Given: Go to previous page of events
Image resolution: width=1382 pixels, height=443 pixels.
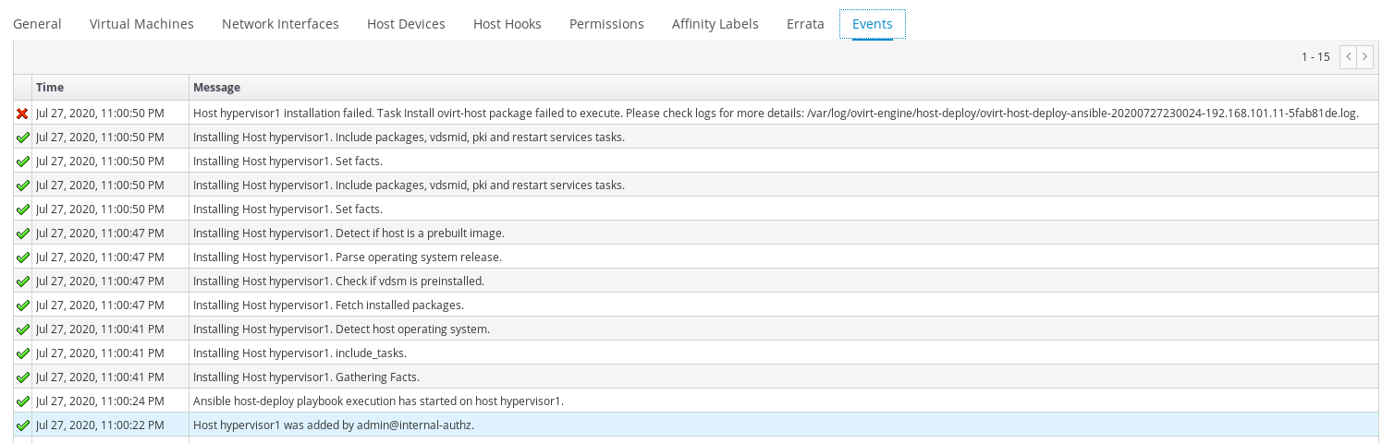Looking at the screenshot, I should pyautogui.click(x=1349, y=57).
